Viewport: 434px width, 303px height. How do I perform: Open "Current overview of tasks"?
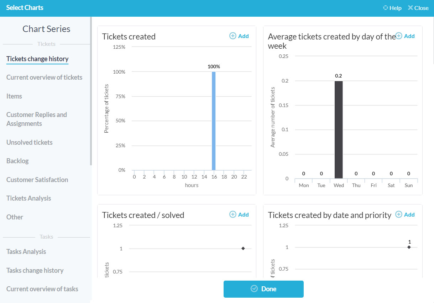pyautogui.click(x=42, y=289)
